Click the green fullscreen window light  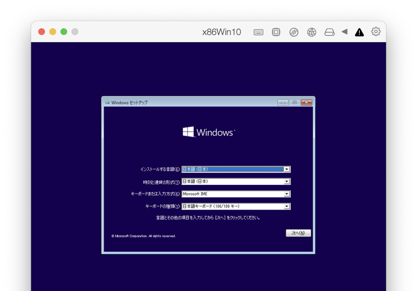click(x=64, y=32)
